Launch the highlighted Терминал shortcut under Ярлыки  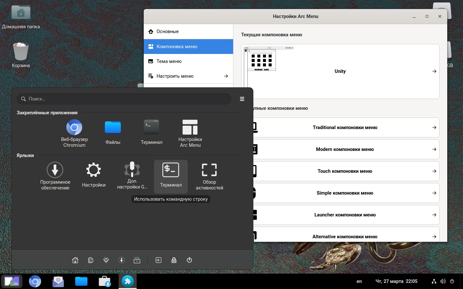pos(171,176)
